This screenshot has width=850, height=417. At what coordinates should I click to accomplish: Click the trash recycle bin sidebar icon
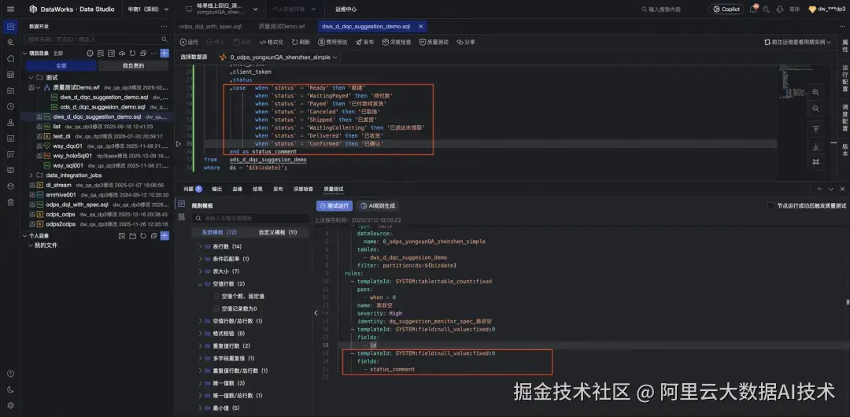10,202
